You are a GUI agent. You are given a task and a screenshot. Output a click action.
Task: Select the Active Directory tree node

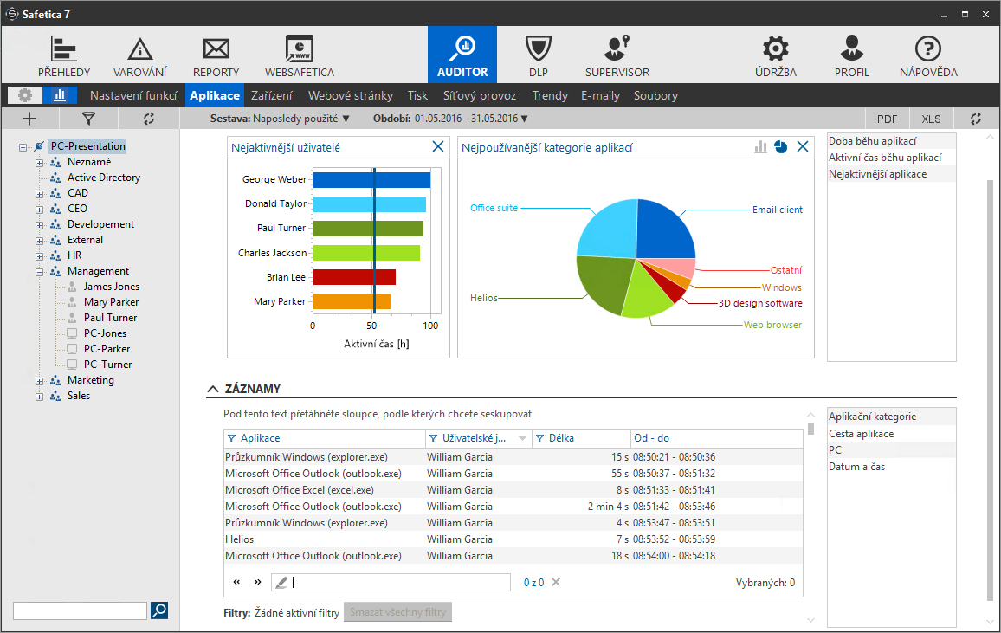(x=103, y=178)
